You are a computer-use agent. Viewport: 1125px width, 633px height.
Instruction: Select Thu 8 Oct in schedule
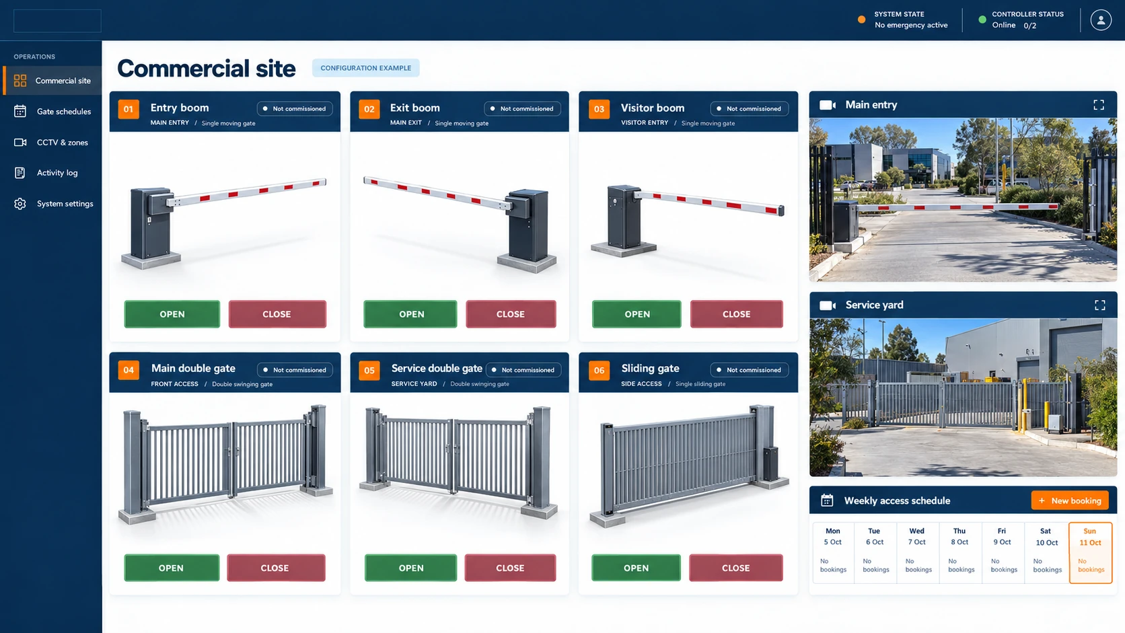[x=960, y=552]
